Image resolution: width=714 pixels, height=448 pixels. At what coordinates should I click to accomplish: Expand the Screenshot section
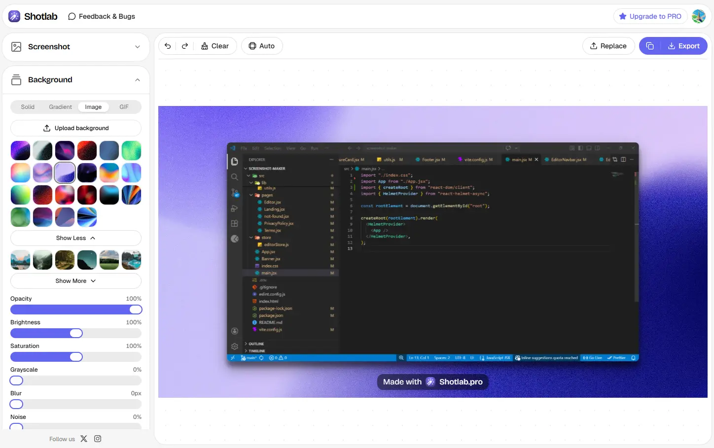click(x=76, y=47)
